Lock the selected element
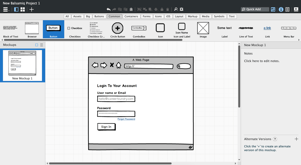Image resolution: width=301 pixels, height=165 pixels. [x=162, y=9]
